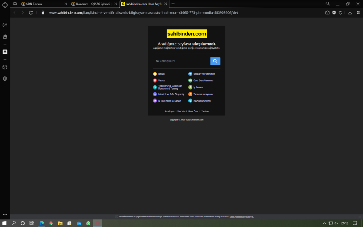Open the Yardım footer link

pyautogui.click(x=205, y=112)
